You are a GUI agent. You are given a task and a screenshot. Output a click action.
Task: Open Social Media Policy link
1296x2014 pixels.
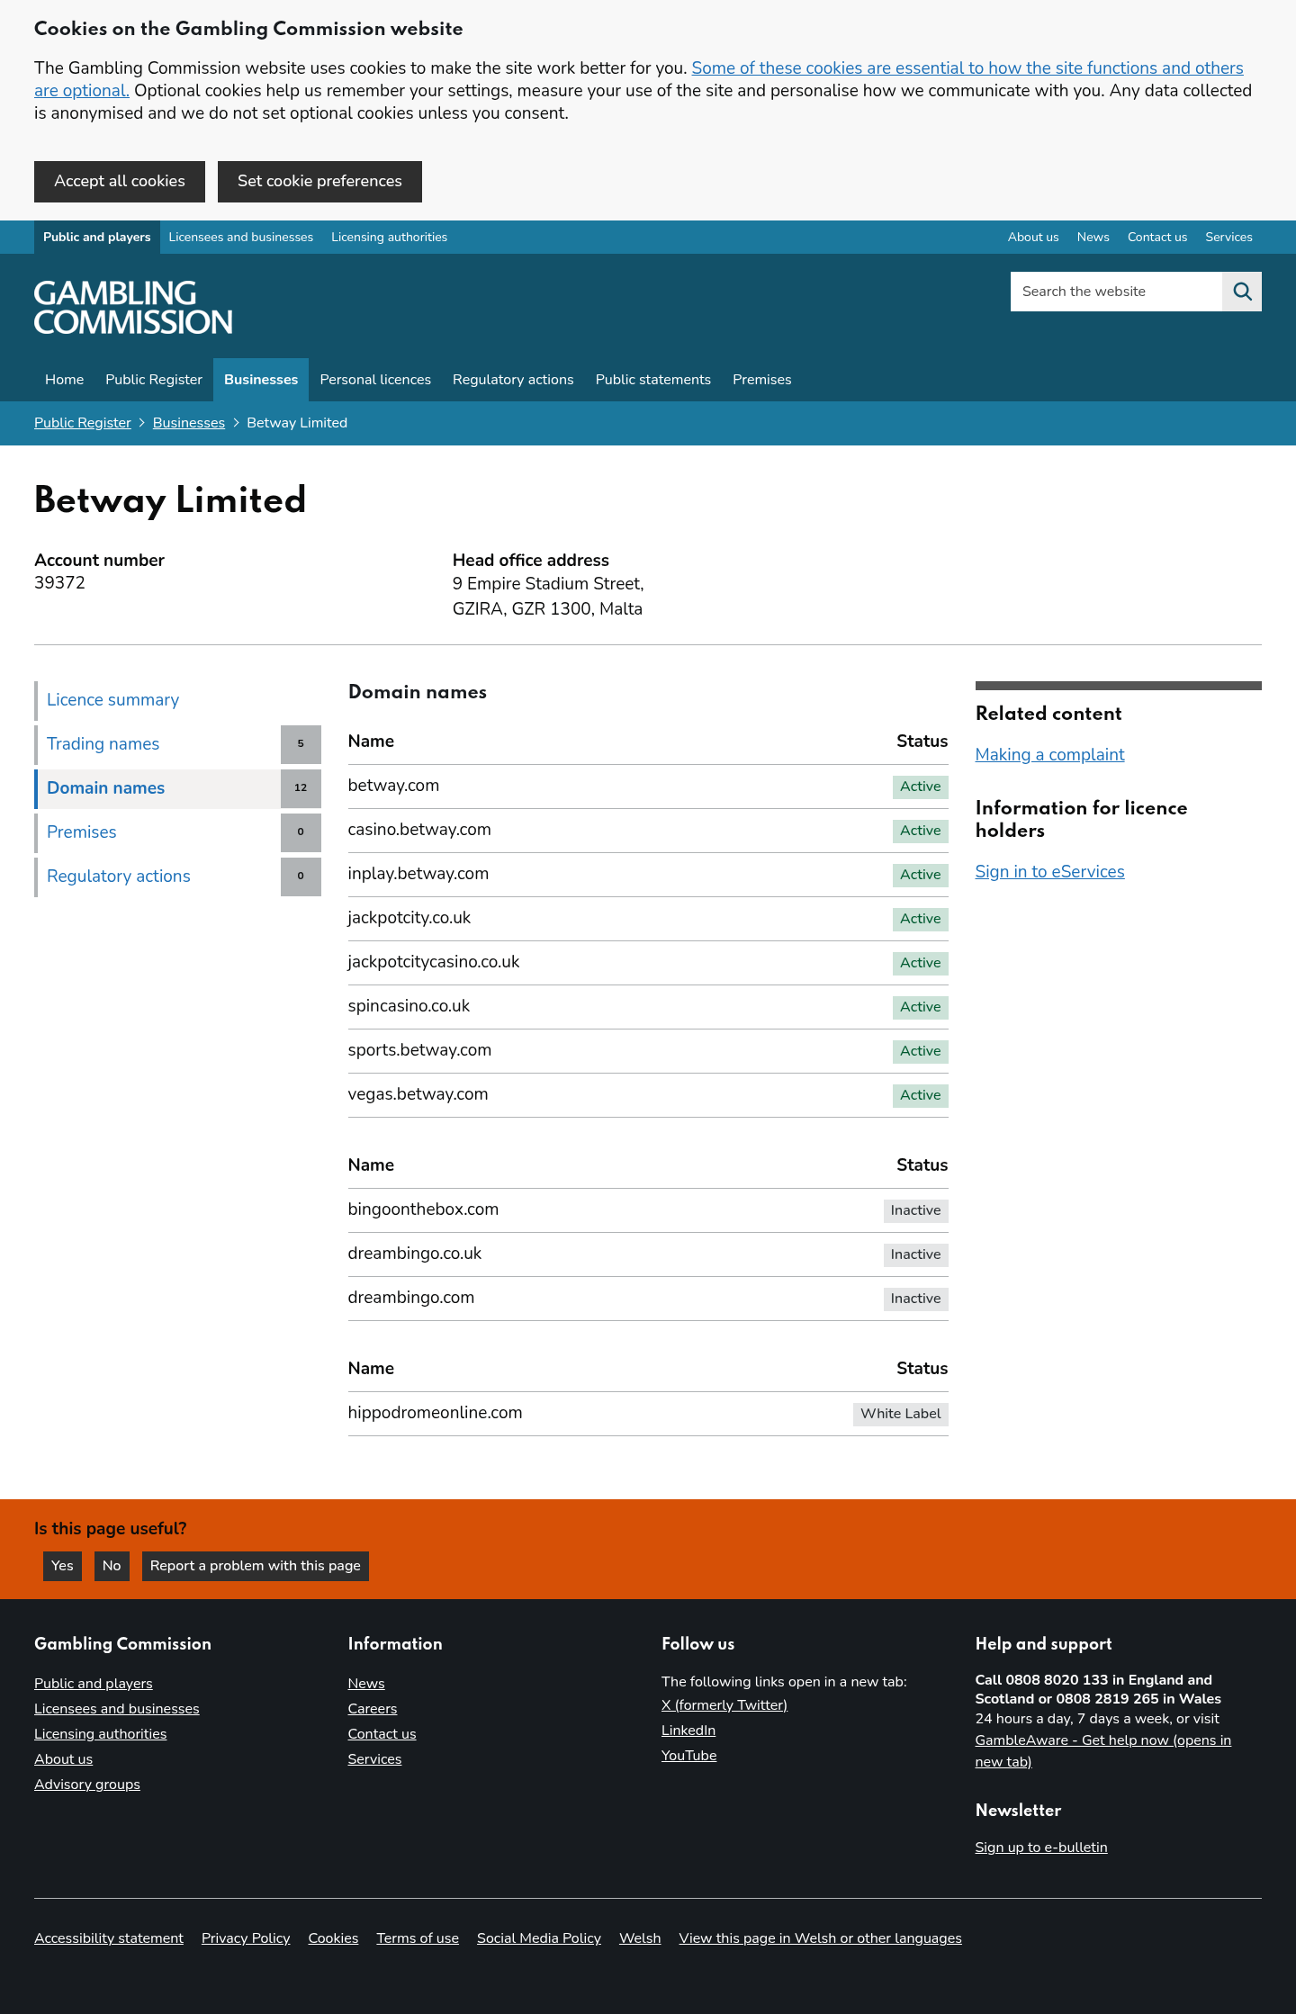(x=539, y=1938)
